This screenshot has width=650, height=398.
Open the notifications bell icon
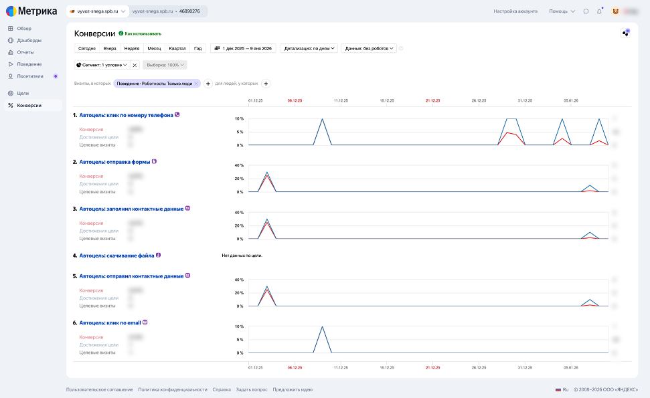click(599, 11)
